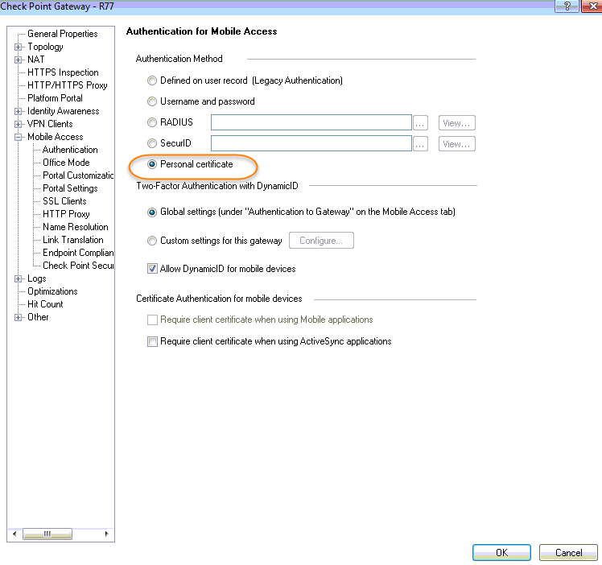Toggle Require client certificate for ActiveSync applications
Image resolution: width=602 pixels, height=565 pixels.
152,341
